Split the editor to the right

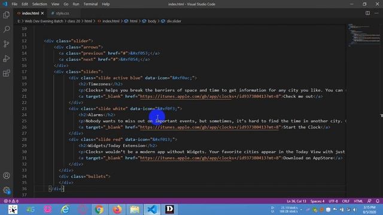(x=367, y=13)
